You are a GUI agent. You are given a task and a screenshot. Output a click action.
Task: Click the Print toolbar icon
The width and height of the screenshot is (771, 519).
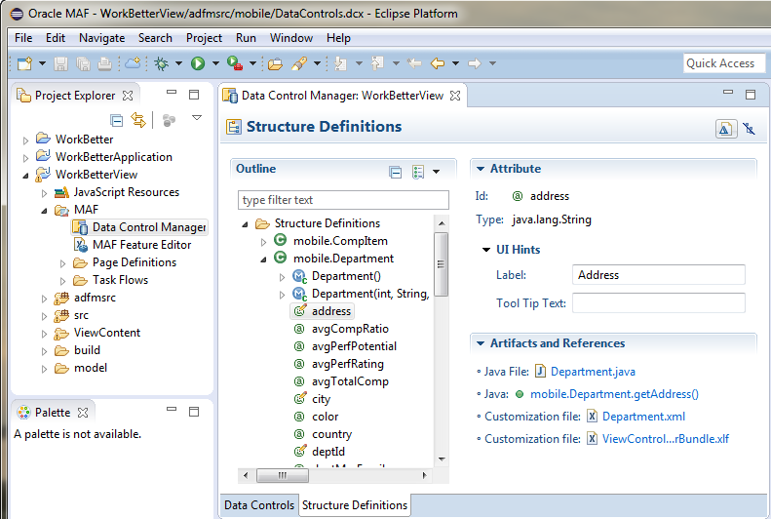[104, 63]
